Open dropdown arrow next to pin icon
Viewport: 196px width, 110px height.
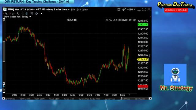pyautogui.click(x=135, y=9)
